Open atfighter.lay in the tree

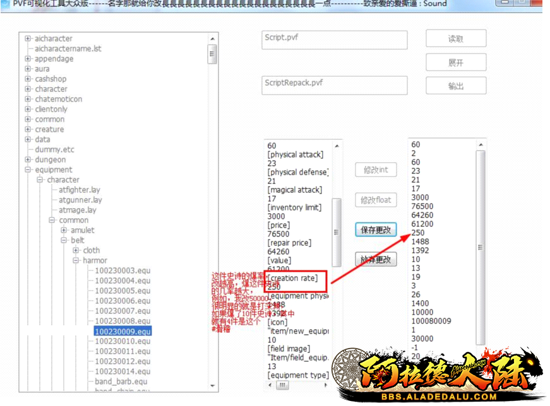pos(79,190)
